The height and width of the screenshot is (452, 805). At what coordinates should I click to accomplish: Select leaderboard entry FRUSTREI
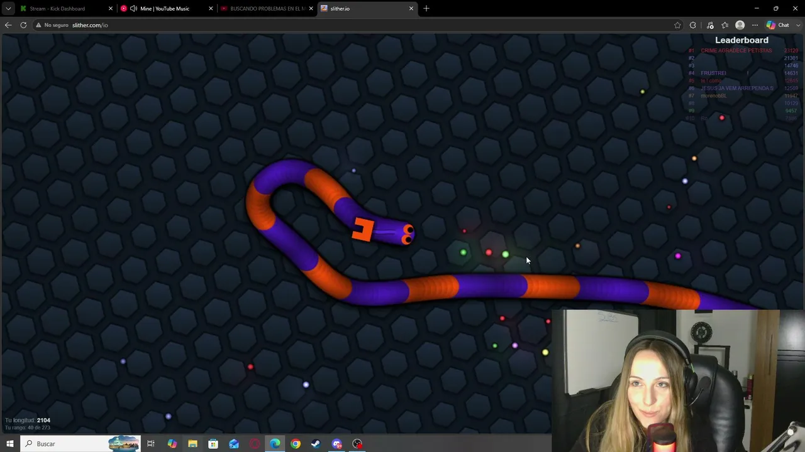713,73
